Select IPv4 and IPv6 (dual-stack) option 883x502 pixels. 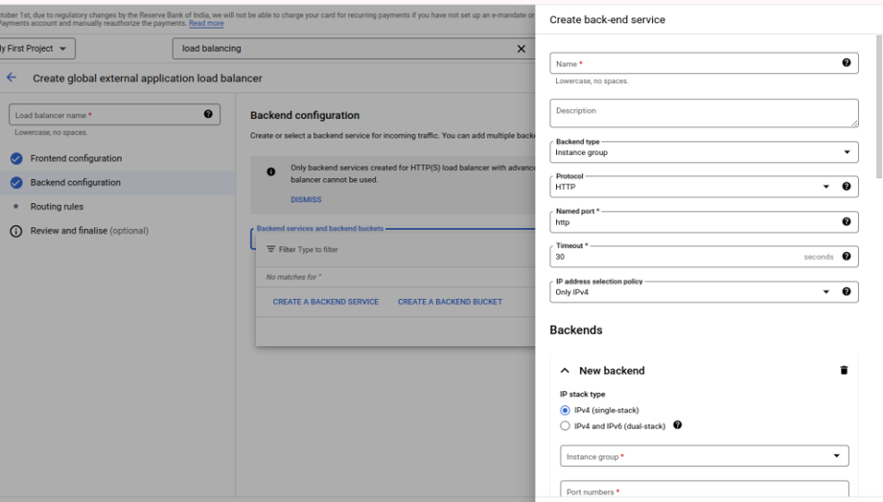(565, 426)
